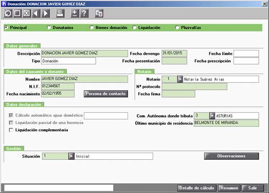Click the Último municipio de residencia field
The height and width of the screenshot is (193, 269).
point(226,123)
